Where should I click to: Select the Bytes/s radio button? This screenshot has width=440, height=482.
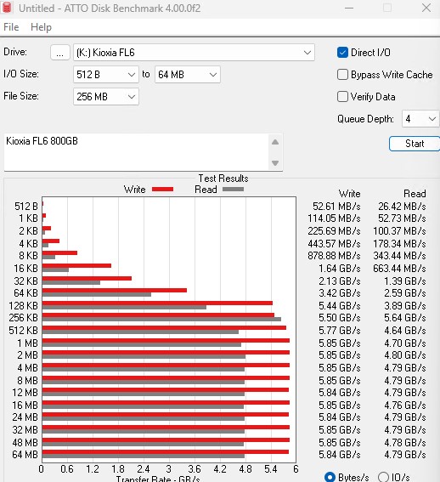[x=330, y=477]
